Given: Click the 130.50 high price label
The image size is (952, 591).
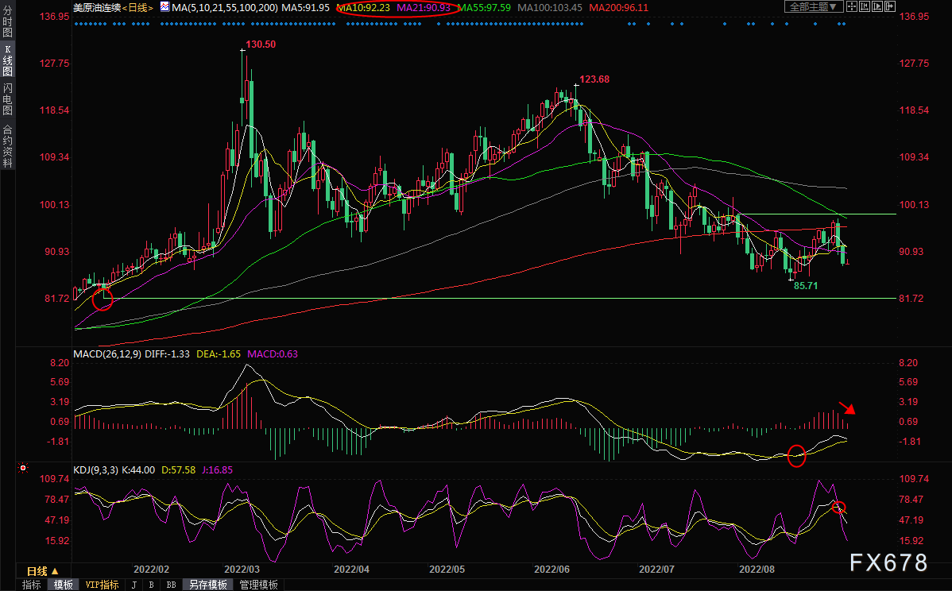Looking at the screenshot, I should click(x=261, y=44).
